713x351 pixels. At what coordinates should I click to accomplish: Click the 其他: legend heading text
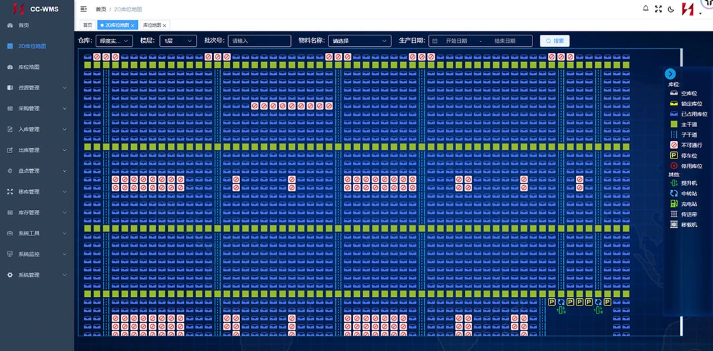click(674, 174)
